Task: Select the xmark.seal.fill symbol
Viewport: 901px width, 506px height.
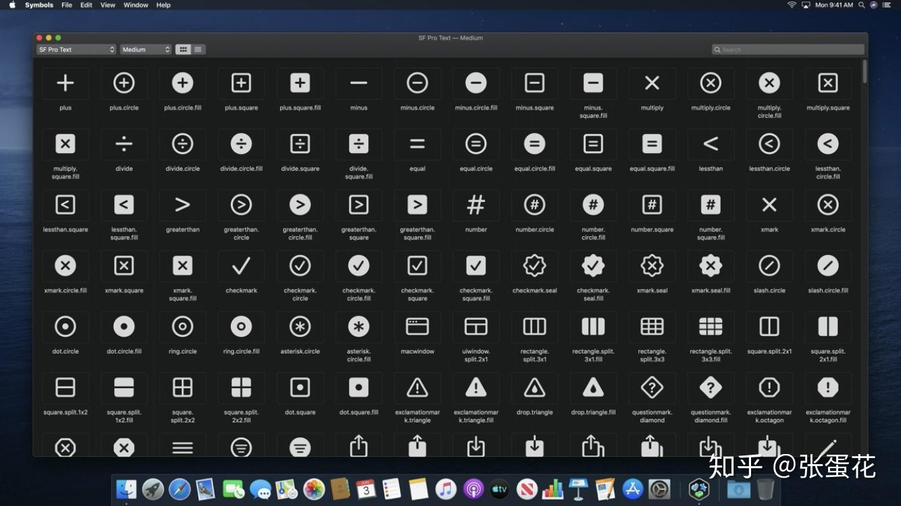Action: click(x=711, y=266)
